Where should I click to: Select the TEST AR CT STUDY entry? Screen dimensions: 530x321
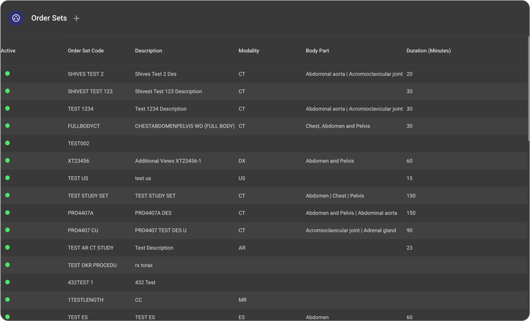point(91,248)
